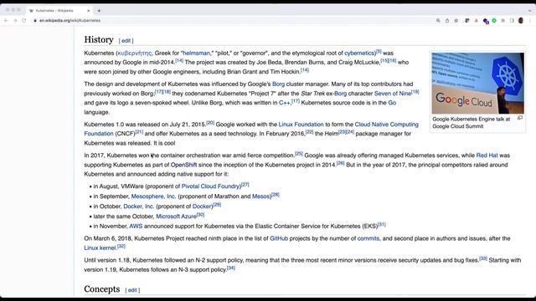The width and height of the screenshot is (536, 301).
Task: Open the Google Kubernetes Engine talk thumbnail
Action: [x=477, y=83]
